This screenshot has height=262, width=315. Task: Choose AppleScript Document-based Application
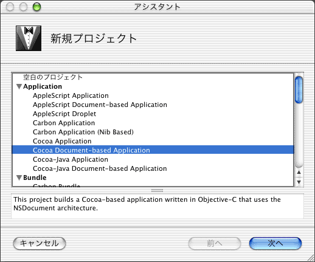[100, 105]
